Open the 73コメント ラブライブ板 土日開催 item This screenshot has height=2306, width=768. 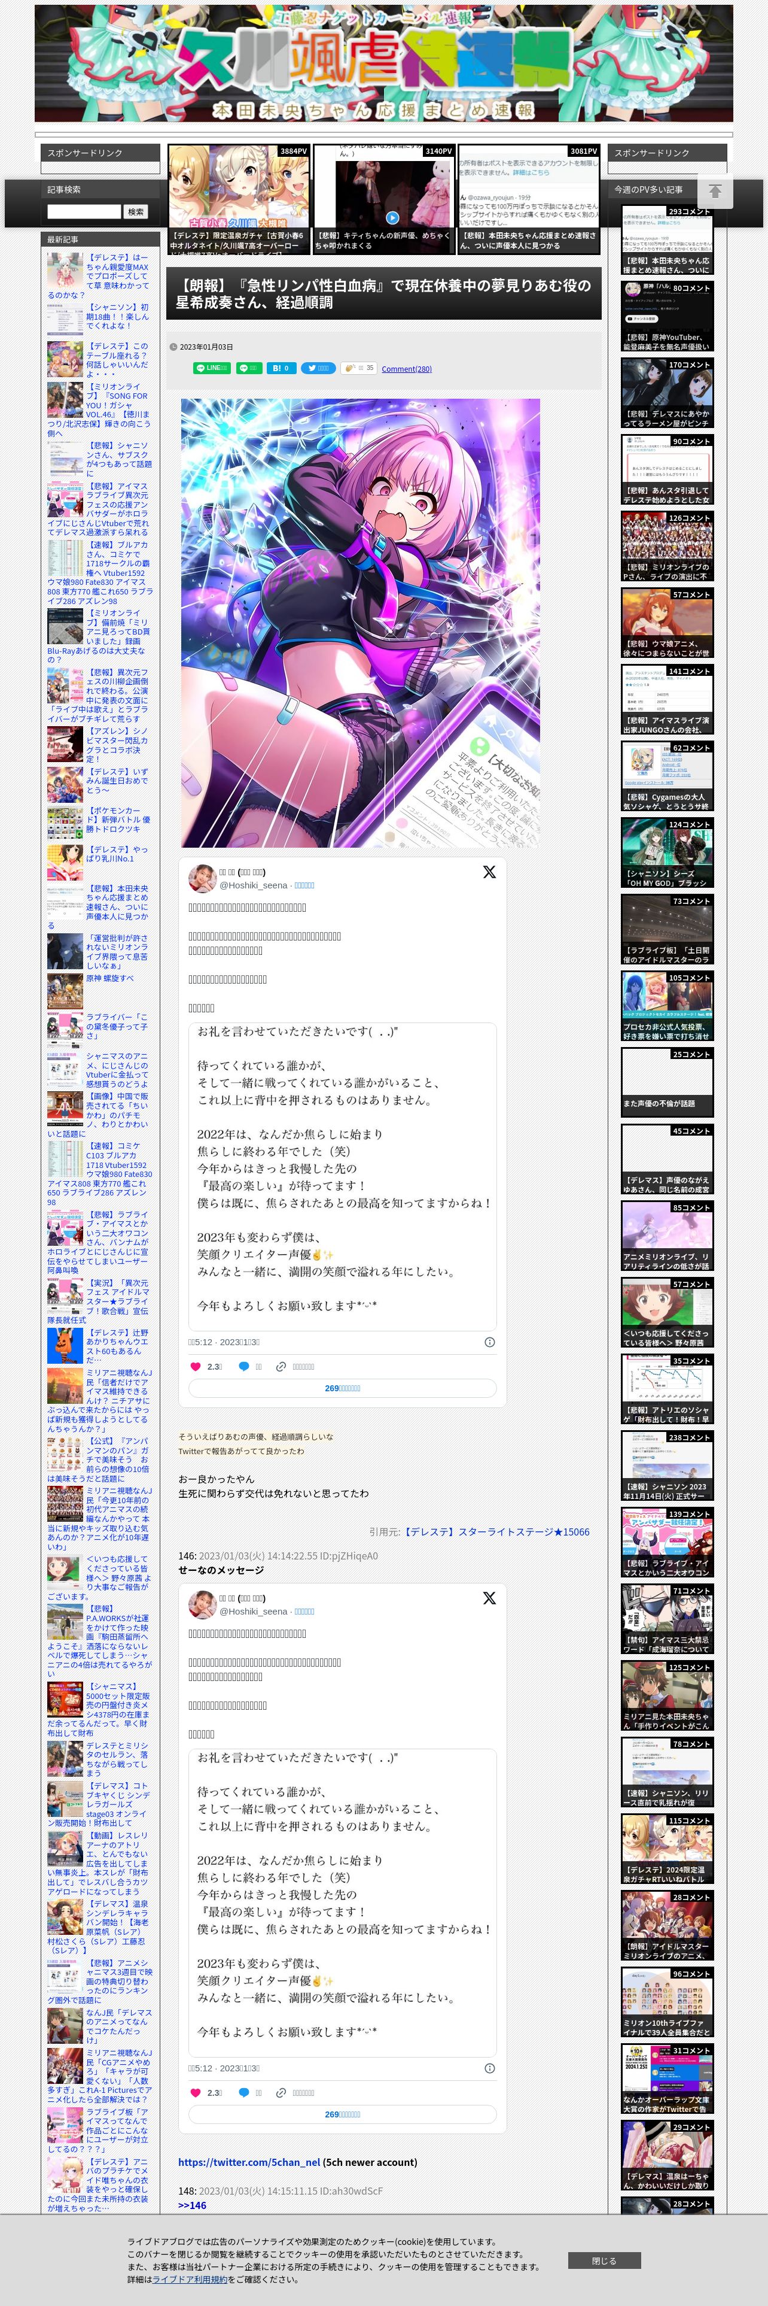coord(667,929)
